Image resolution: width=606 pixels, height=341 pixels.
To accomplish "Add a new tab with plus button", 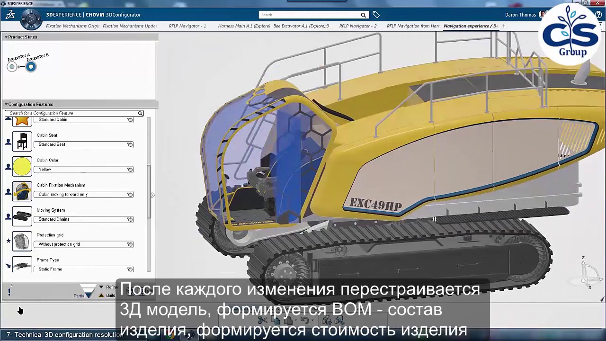I will click(503, 26).
